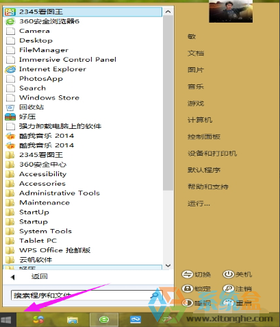The image size is (280, 327).
Task: Open the 敏 user folder
Action: [192, 36]
